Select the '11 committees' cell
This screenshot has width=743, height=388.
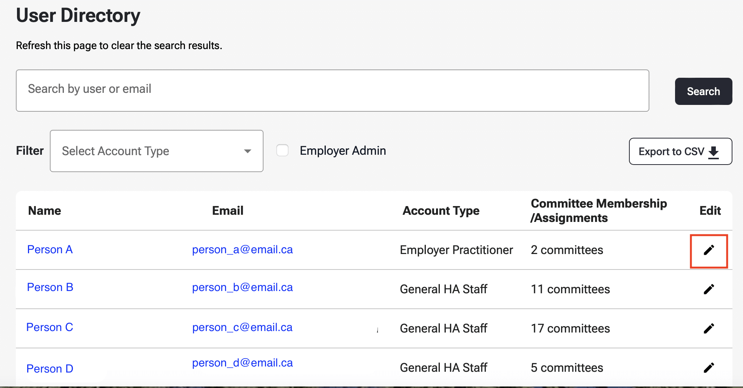(x=570, y=289)
